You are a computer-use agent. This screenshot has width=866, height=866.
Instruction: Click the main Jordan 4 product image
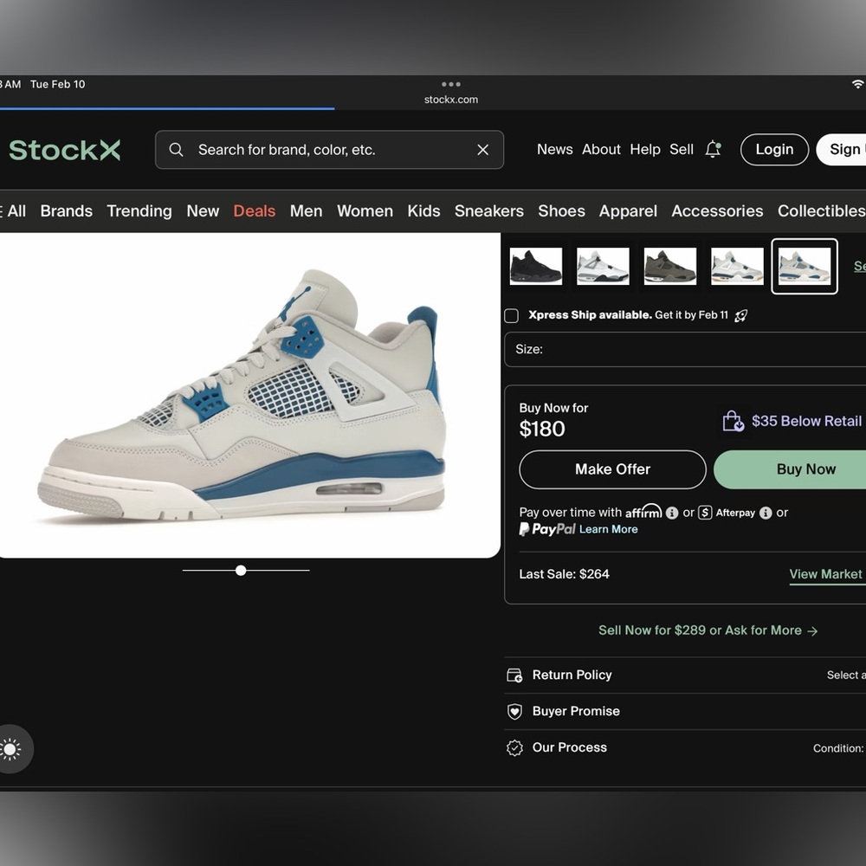[249, 396]
